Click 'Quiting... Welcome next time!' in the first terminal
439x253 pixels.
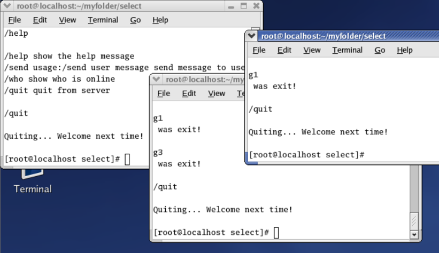[74, 136]
